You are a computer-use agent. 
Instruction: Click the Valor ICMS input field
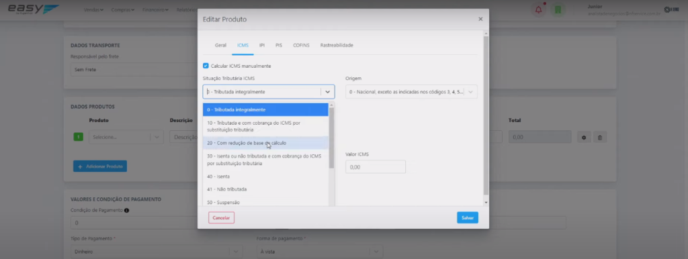[375, 167]
